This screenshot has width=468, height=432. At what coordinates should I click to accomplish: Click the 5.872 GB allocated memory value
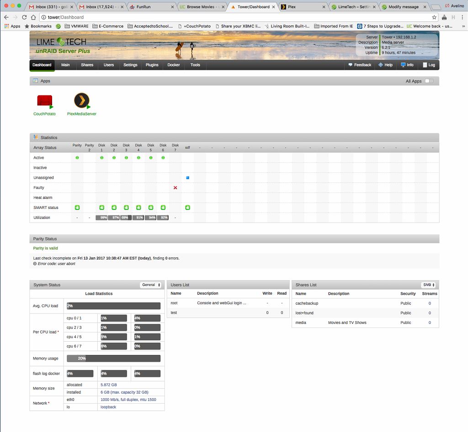click(x=109, y=385)
